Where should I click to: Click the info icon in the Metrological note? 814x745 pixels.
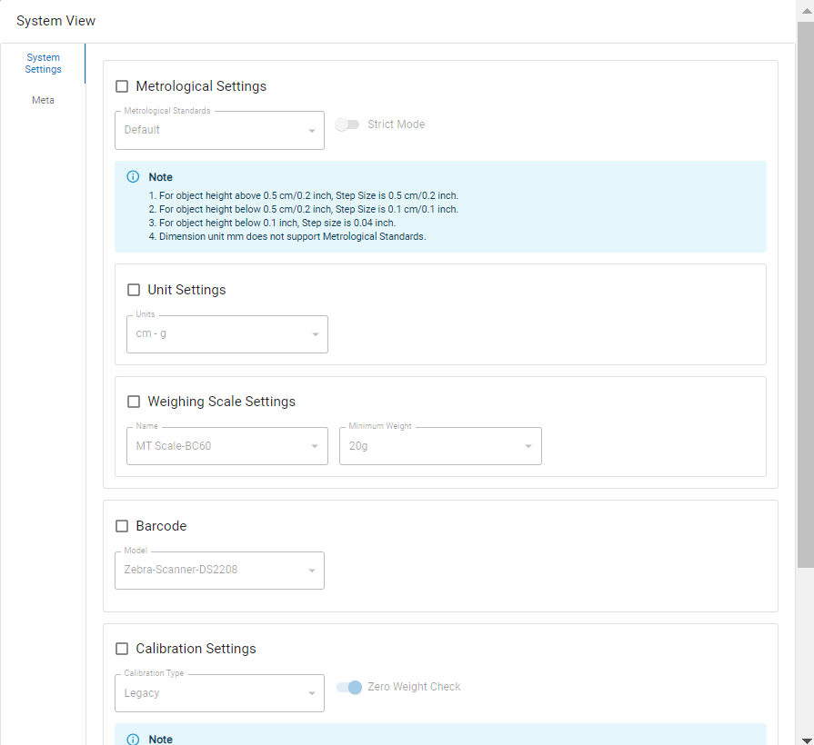[x=133, y=177]
